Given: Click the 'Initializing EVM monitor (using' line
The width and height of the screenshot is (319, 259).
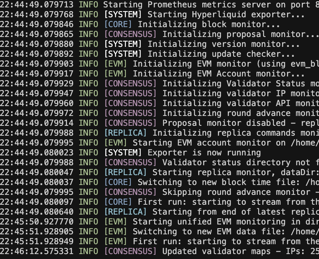Looking at the screenshot, I should tap(226, 64).
